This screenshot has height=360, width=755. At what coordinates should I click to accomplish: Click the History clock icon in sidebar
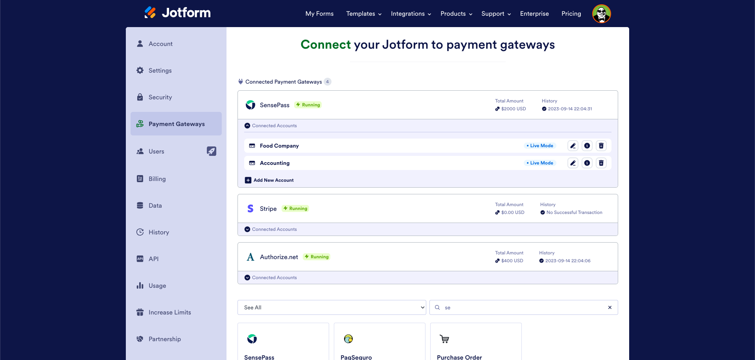pos(140,232)
